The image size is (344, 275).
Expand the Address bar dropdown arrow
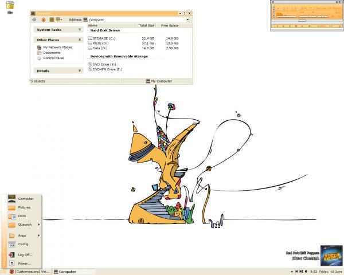187,19
